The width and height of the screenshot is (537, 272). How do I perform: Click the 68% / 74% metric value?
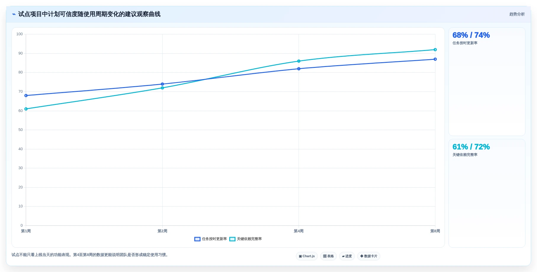click(x=471, y=35)
